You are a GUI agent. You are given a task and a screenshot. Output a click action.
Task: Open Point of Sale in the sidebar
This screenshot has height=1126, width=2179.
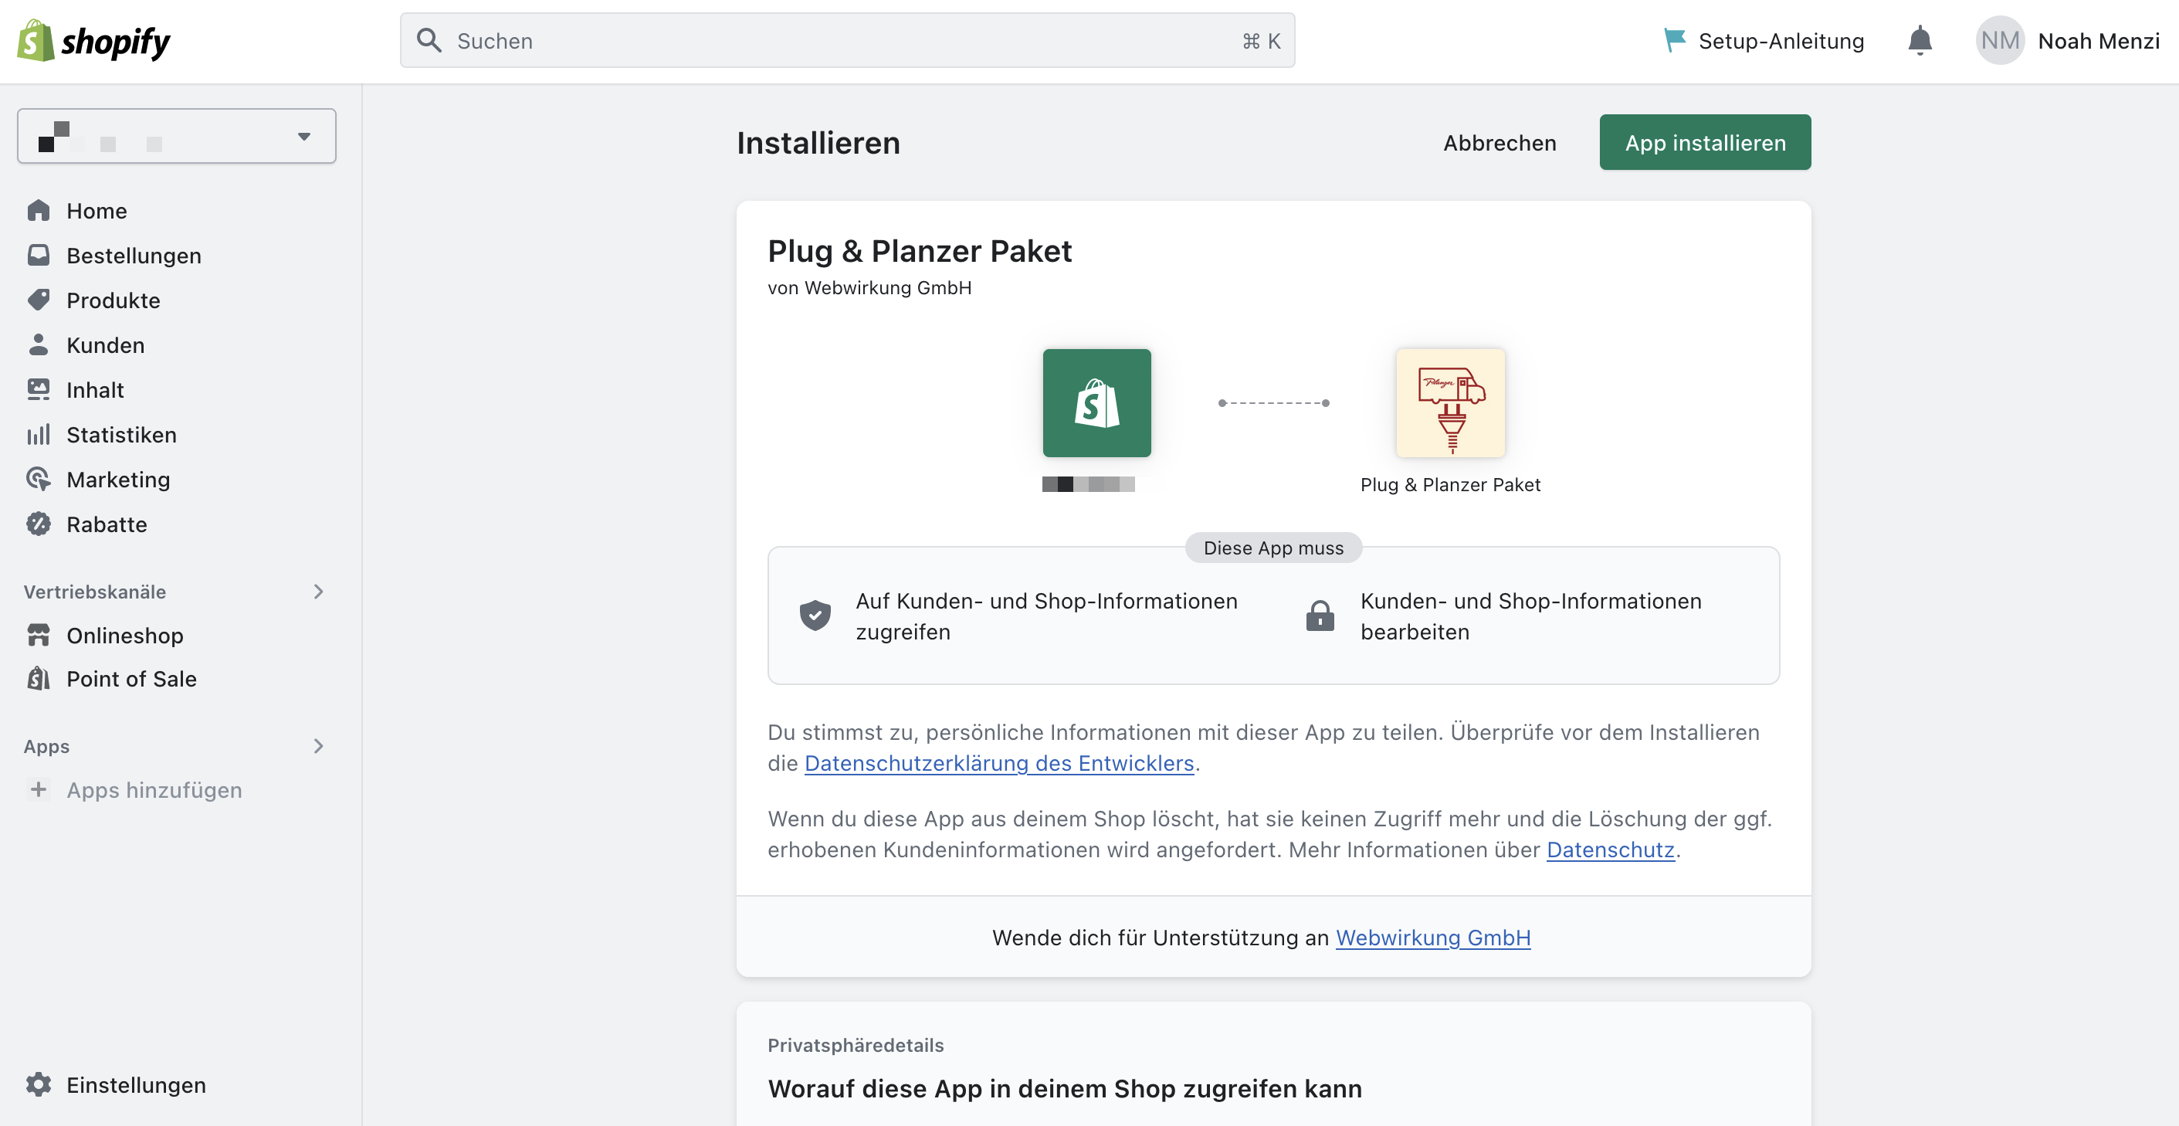tap(39, 679)
